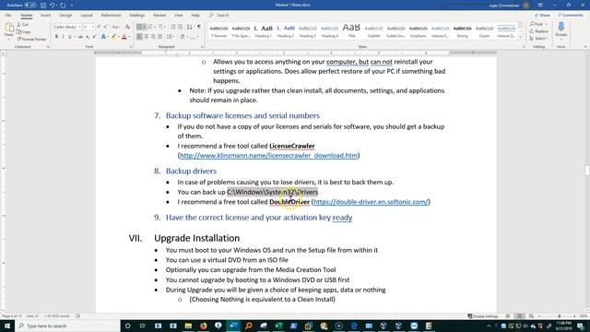
Task: Apply the Title style
Action: [351, 31]
